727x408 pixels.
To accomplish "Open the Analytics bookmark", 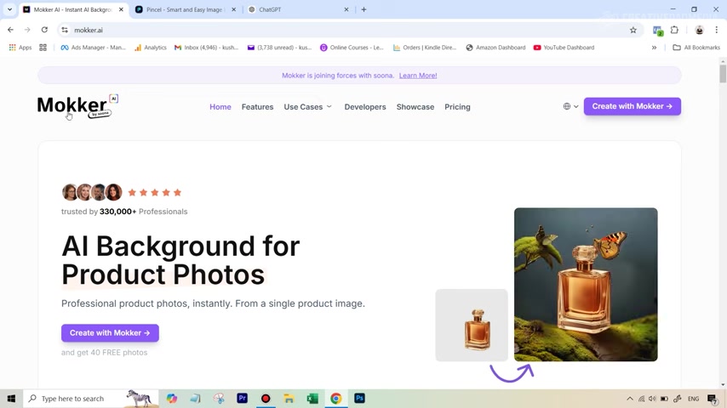I will tap(151, 48).
